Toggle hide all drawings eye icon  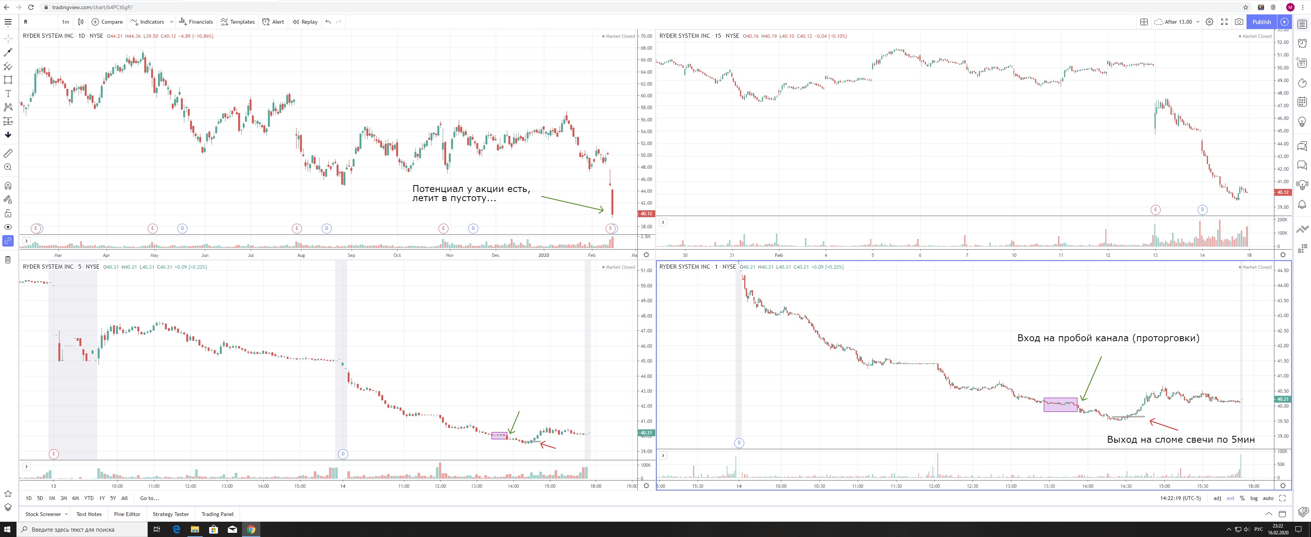coord(8,227)
